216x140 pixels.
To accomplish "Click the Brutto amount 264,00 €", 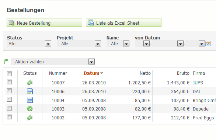I will click(x=180, y=91).
